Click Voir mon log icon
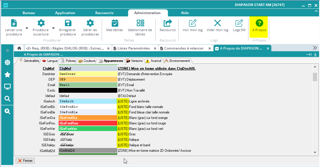 coord(193,23)
